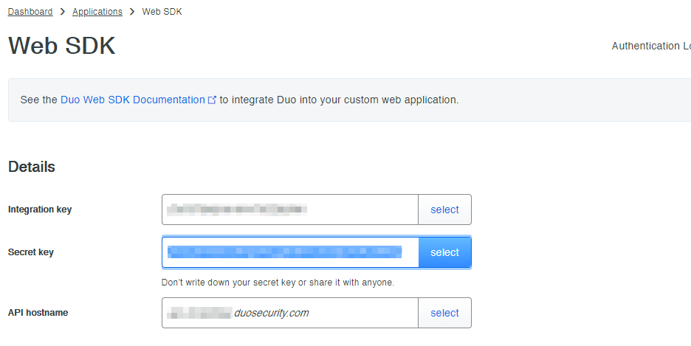Click the API hostname label
This screenshot has height=346, width=691.
click(x=38, y=313)
